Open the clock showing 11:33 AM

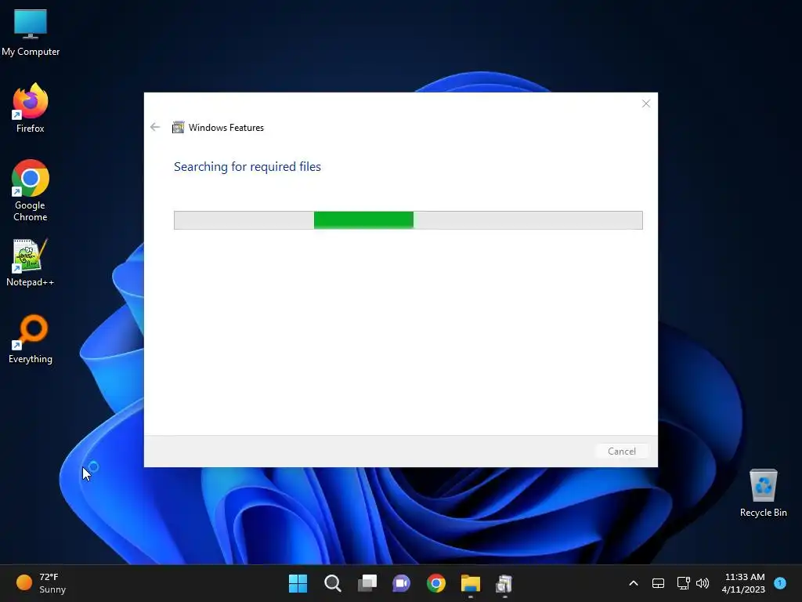(744, 583)
